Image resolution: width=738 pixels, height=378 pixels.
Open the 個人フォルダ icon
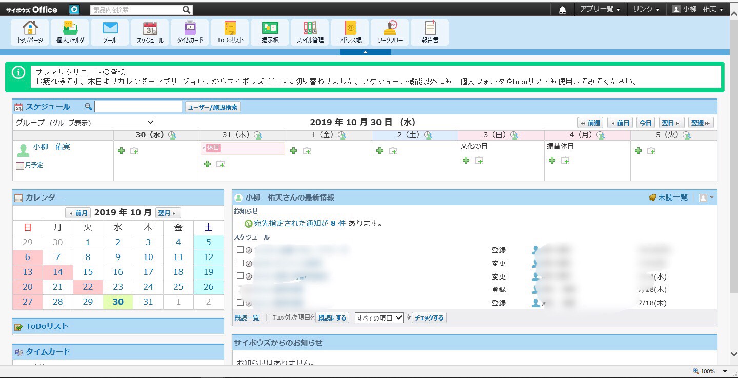point(70,32)
